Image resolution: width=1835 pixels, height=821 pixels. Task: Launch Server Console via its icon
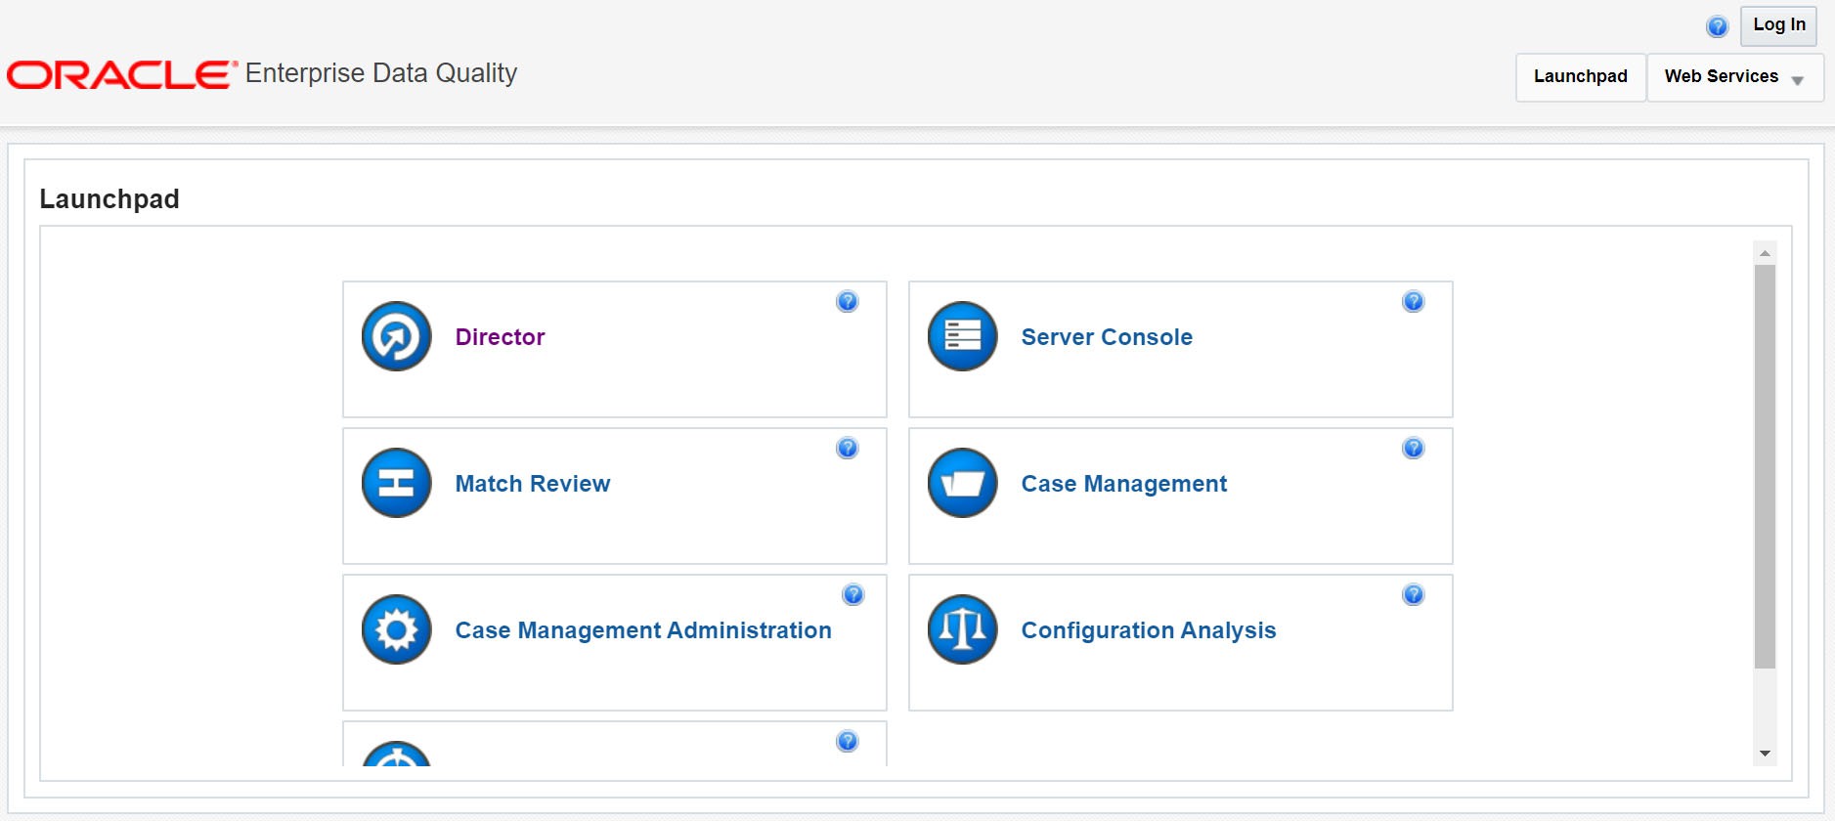962,336
